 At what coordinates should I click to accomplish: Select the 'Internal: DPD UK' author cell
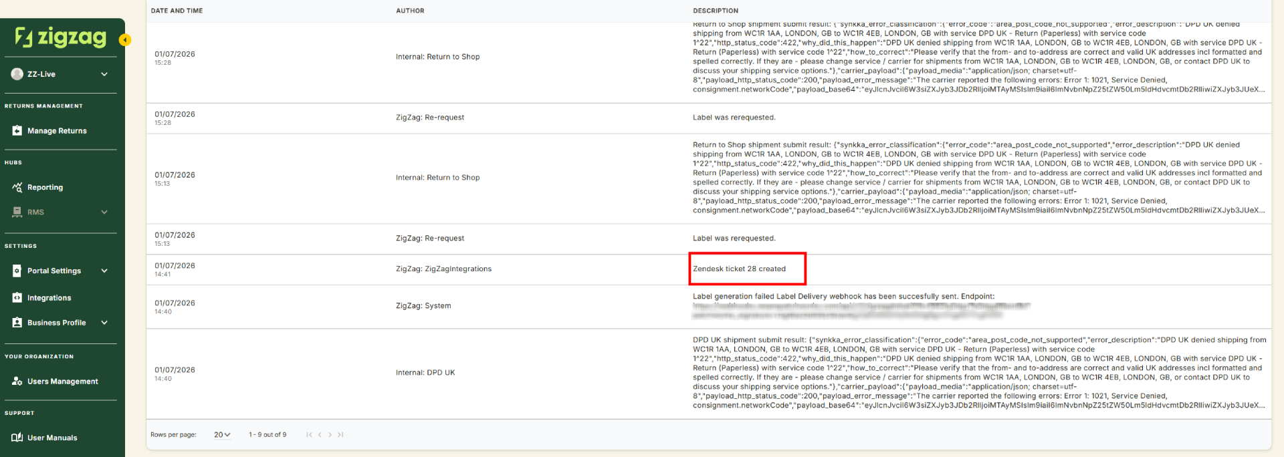click(x=425, y=372)
